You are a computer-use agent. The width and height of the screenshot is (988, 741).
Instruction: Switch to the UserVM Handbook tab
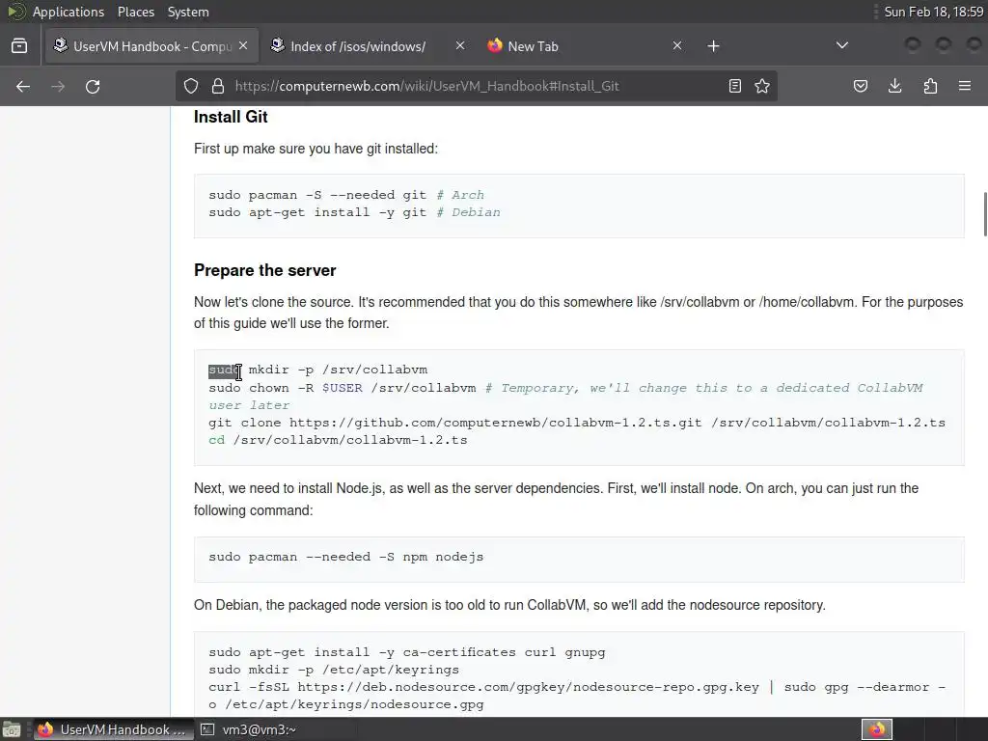coord(151,46)
